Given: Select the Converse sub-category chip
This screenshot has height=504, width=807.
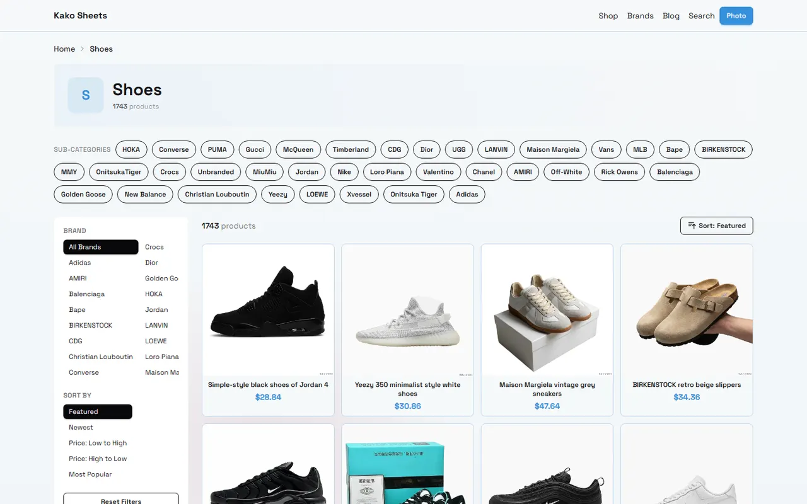Looking at the screenshot, I should point(174,149).
